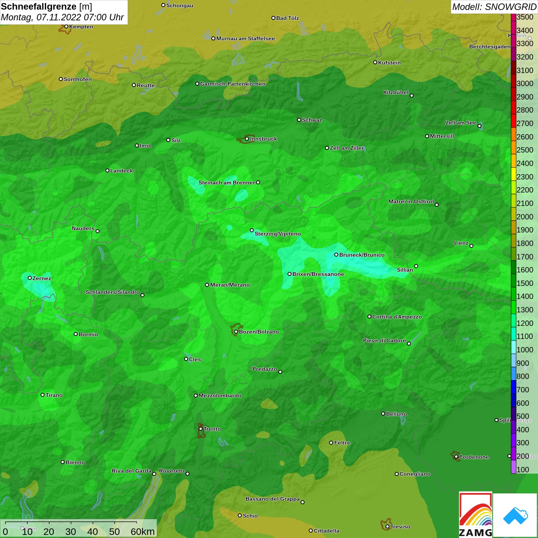
Task: Click the 'Conegliano' label
Action: pyautogui.click(x=415, y=474)
